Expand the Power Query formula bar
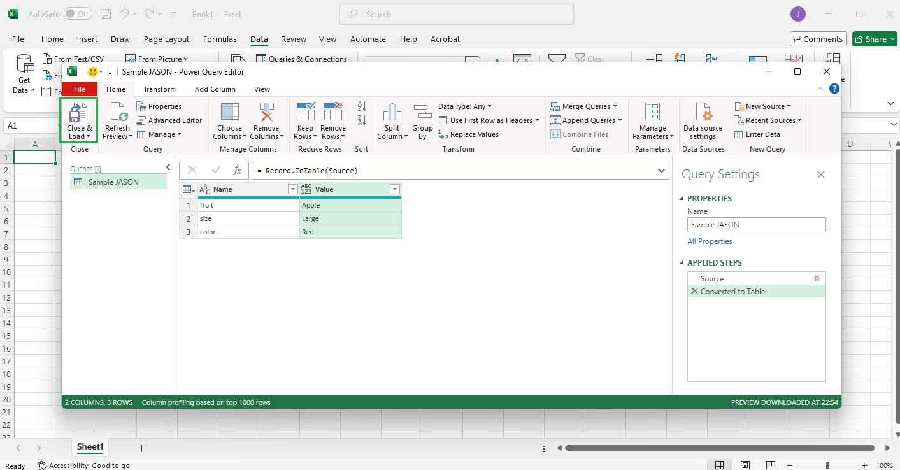The height and width of the screenshot is (470, 900). click(x=662, y=171)
